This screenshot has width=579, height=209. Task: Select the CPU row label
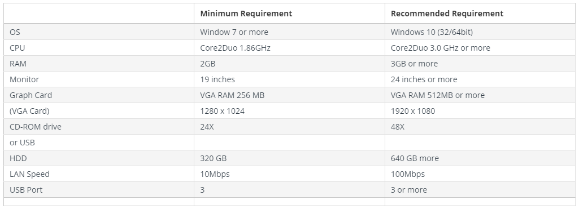click(x=18, y=48)
